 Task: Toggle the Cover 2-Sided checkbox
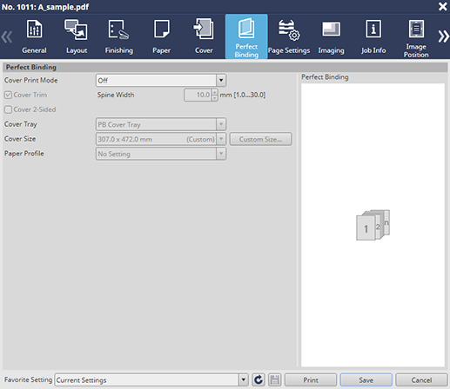[8, 109]
